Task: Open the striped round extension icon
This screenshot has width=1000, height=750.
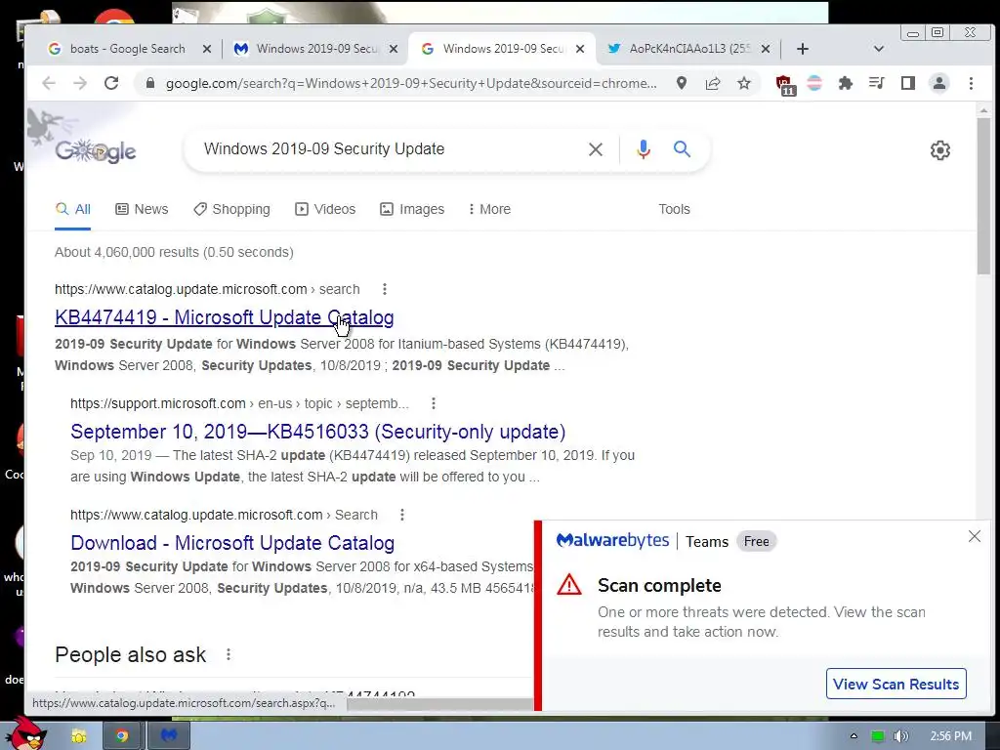Action: click(x=814, y=84)
